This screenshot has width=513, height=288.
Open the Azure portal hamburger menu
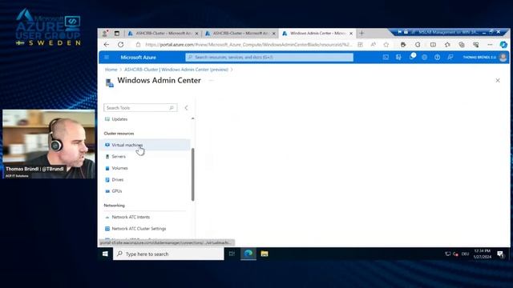[107, 57]
